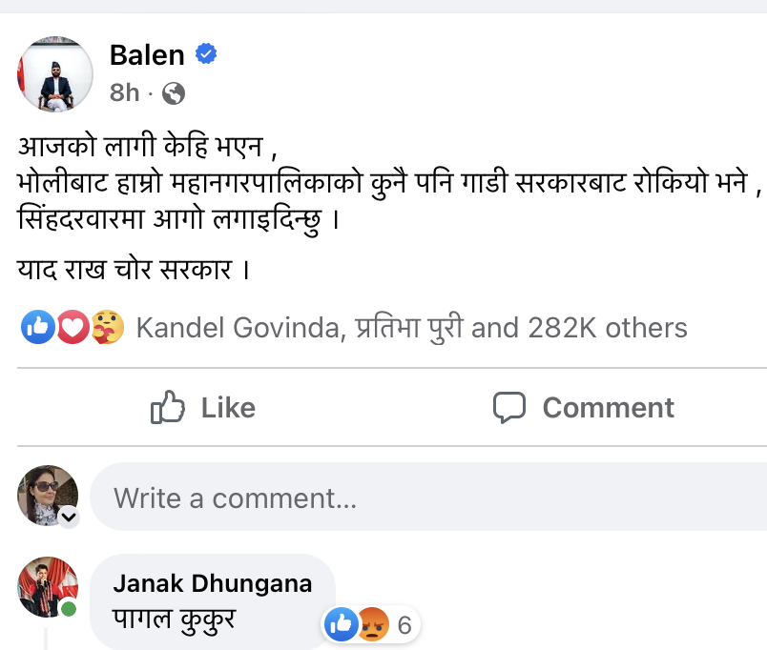Open the reaction count 6 on the comment
This screenshot has height=650, width=767.
coord(404,625)
